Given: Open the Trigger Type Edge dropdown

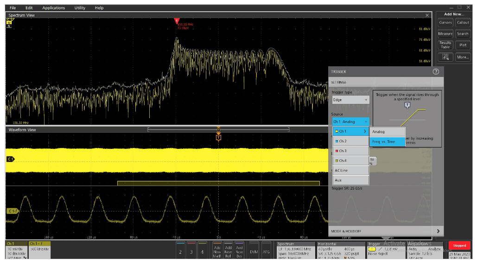Looking at the screenshot, I should point(350,100).
